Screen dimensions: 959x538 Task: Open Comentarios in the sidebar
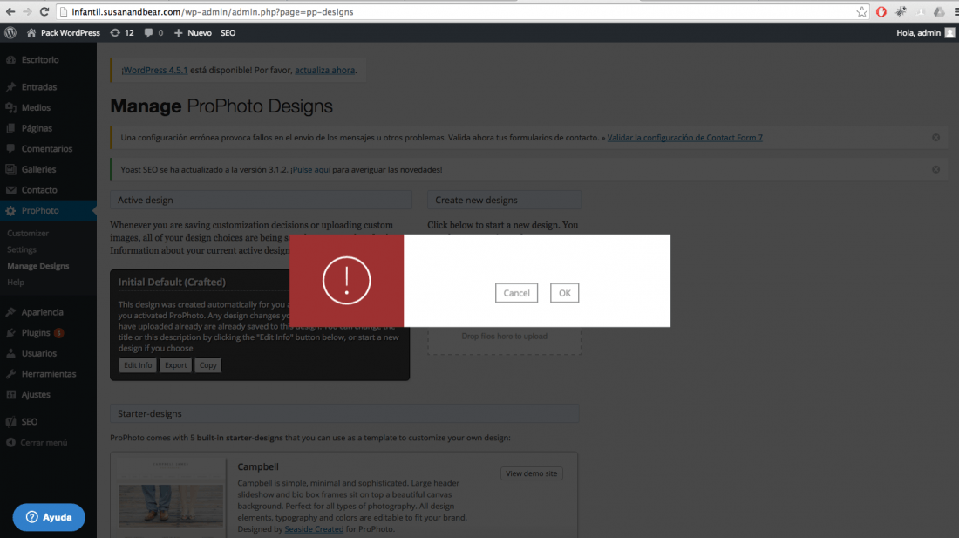point(48,148)
